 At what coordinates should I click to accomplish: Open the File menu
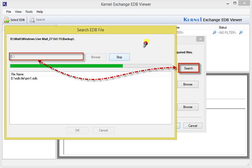8,12
